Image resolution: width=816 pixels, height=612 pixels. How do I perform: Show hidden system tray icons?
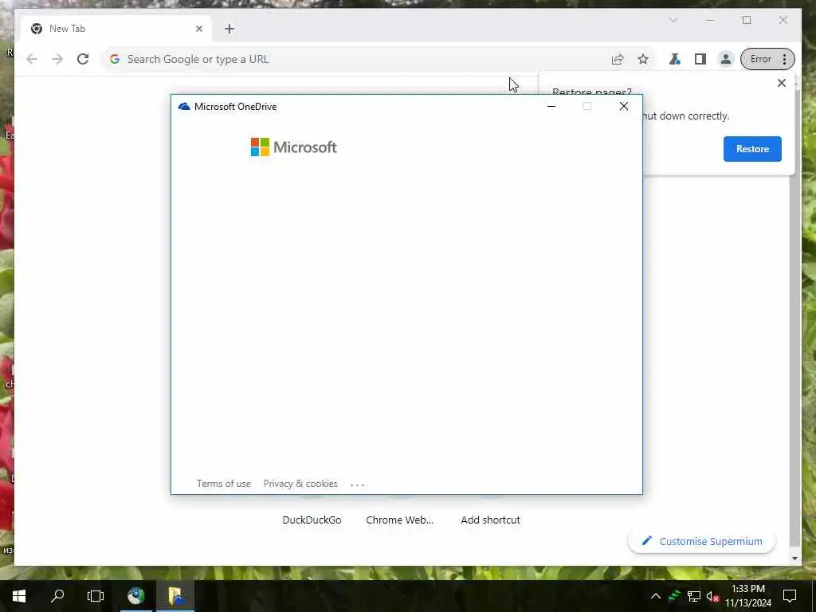tap(656, 596)
